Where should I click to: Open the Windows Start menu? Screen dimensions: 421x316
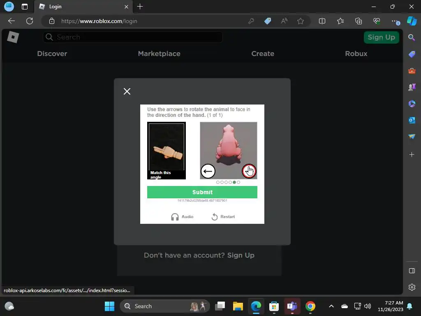(109, 306)
